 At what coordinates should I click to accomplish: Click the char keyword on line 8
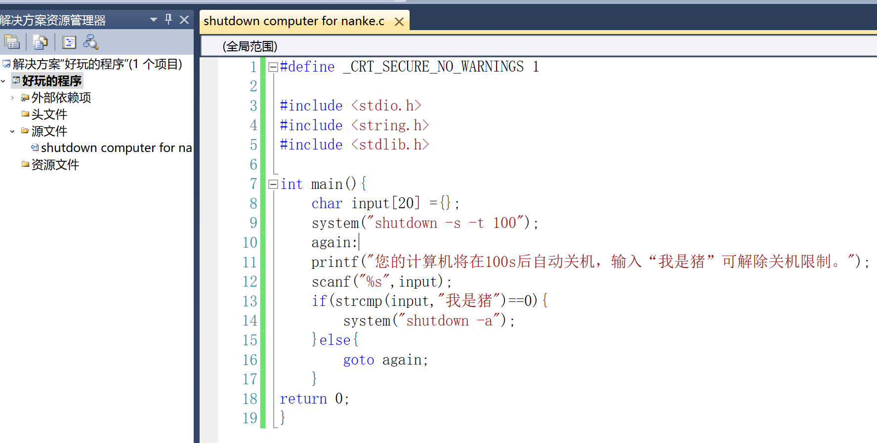pyautogui.click(x=327, y=203)
